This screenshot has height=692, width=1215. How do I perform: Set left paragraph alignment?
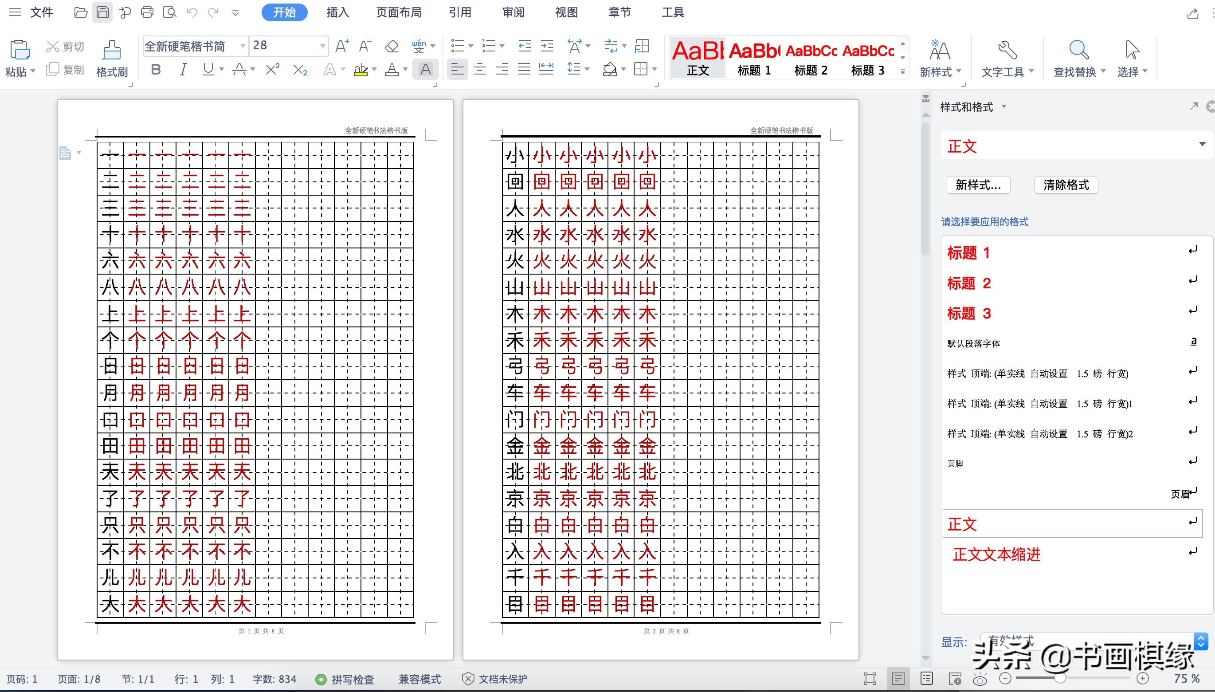[458, 70]
